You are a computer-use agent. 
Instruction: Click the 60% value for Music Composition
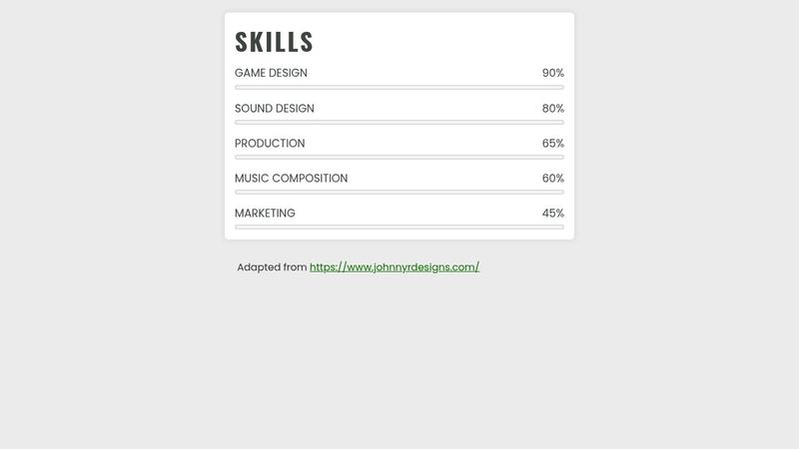[552, 178]
